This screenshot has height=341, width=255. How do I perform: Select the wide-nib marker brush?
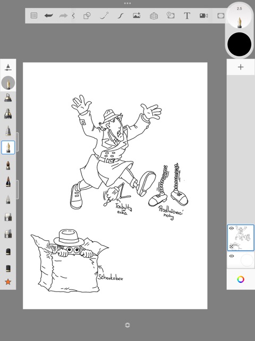pos(8,113)
